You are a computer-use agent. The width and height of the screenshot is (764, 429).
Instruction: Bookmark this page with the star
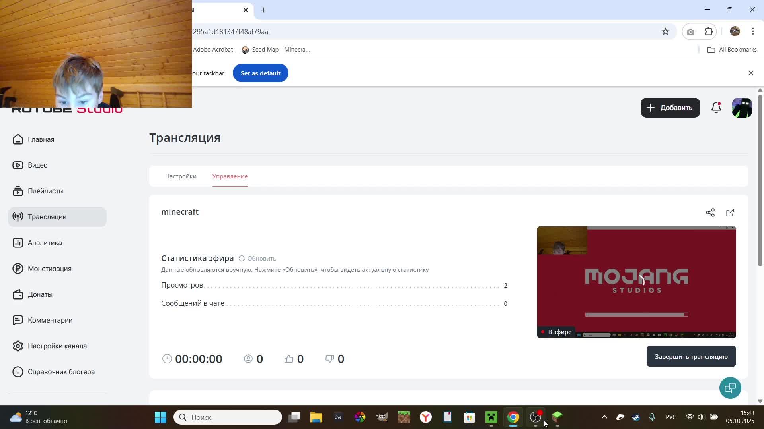(665, 32)
